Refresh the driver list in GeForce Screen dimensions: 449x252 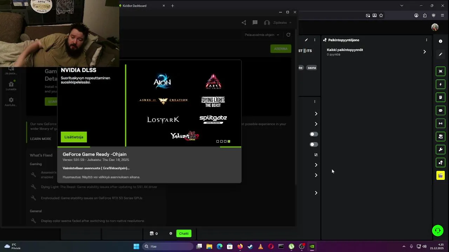[x=288, y=35]
